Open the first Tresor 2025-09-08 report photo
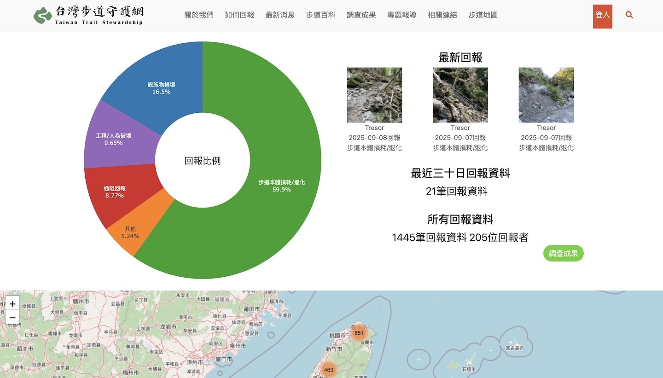 coord(374,95)
